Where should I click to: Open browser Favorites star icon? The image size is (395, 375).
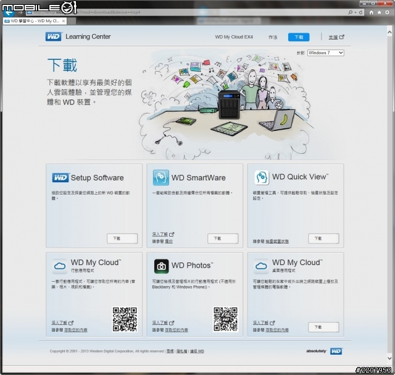[379, 12]
